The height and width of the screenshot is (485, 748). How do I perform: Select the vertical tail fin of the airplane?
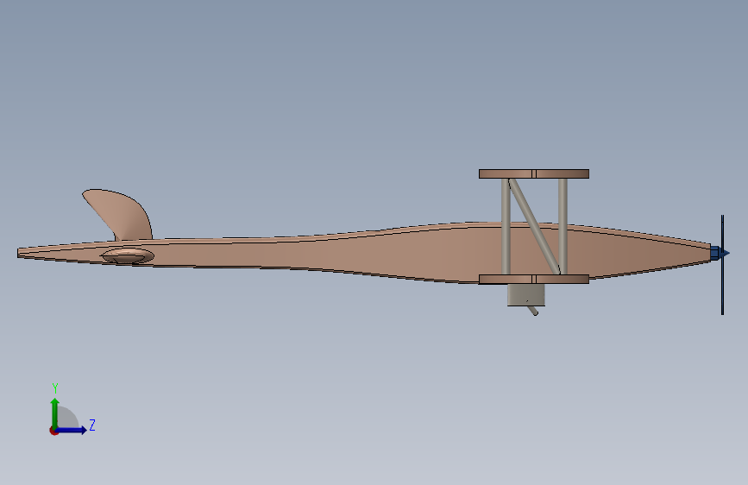tap(123, 212)
